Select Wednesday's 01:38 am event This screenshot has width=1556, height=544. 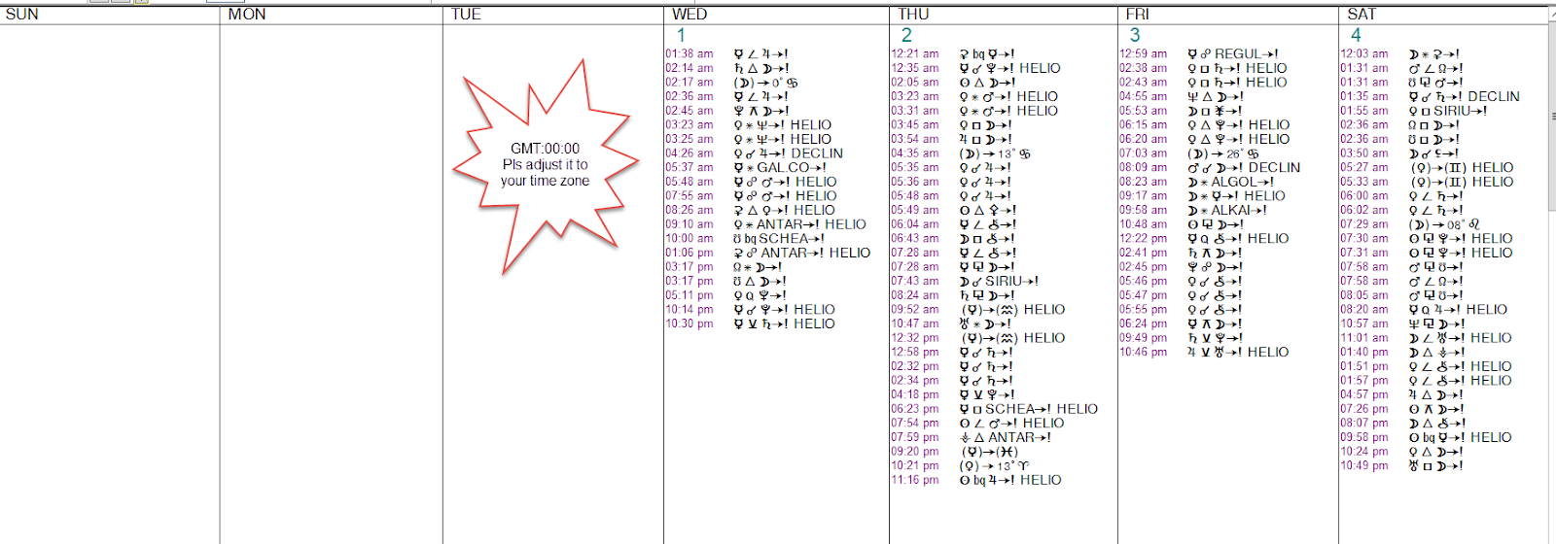(x=726, y=54)
